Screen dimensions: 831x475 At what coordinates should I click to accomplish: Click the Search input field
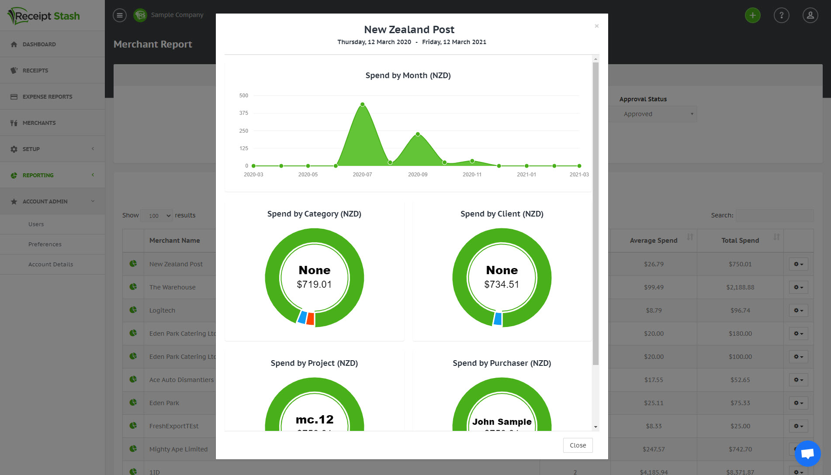pyautogui.click(x=775, y=215)
